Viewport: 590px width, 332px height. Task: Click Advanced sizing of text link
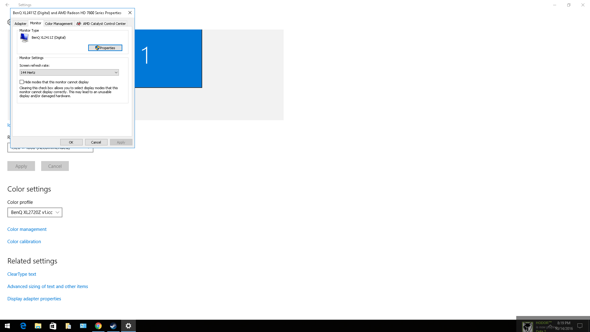47,286
